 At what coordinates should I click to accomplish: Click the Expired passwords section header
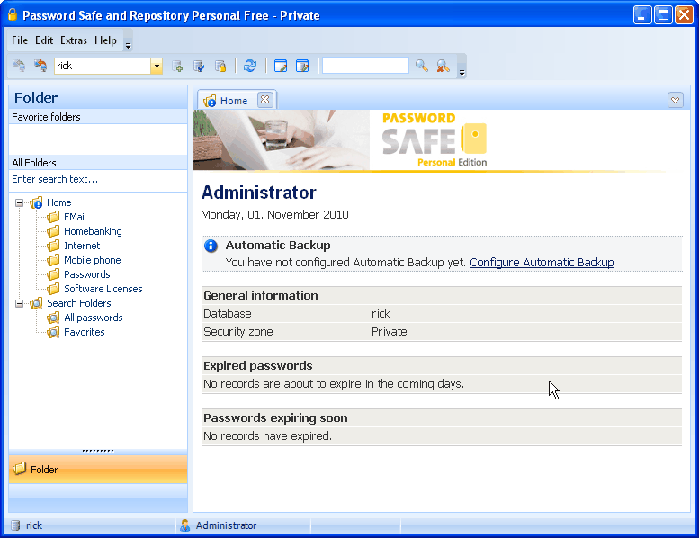tap(442, 366)
